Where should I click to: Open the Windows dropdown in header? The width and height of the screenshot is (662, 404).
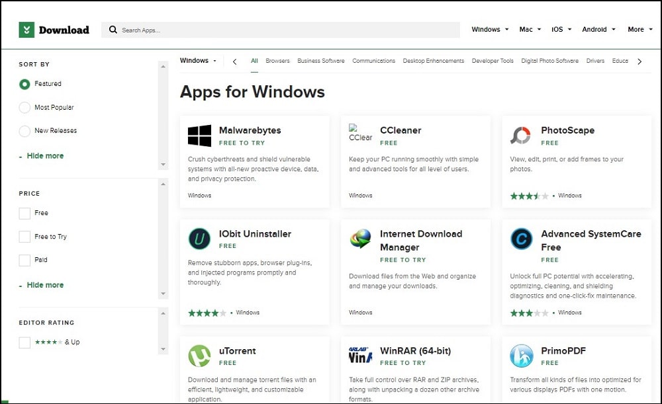[490, 30]
